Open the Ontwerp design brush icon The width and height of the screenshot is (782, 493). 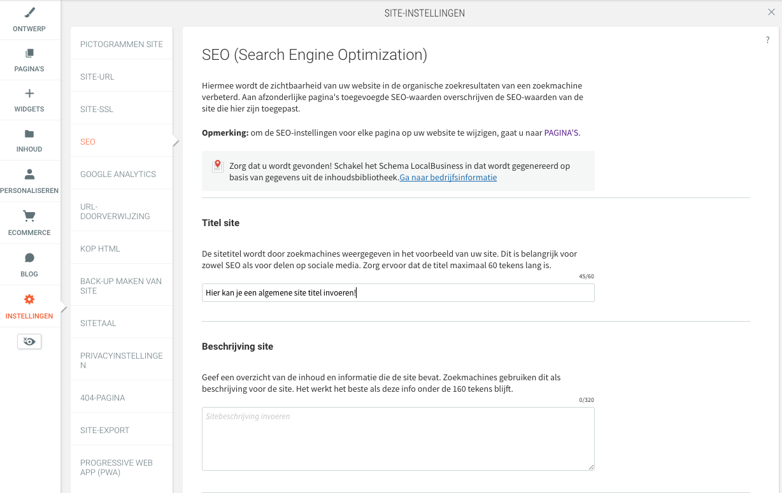[29, 13]
